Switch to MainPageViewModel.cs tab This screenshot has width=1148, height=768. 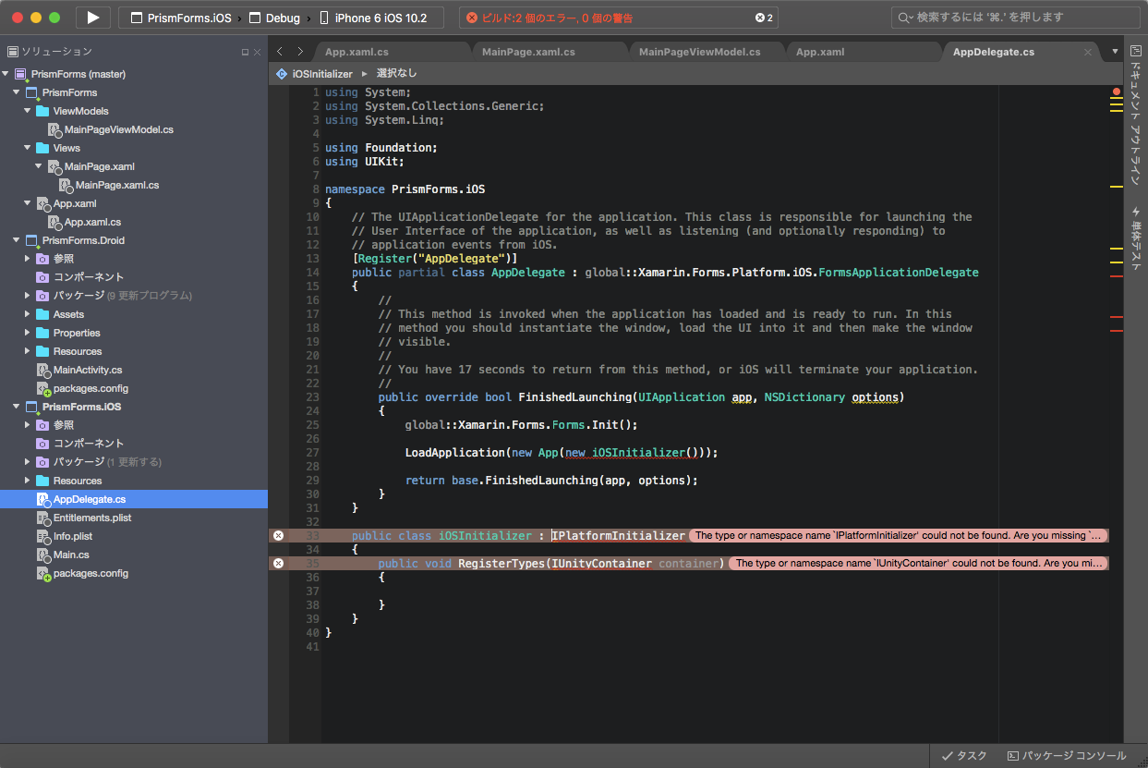699,52
